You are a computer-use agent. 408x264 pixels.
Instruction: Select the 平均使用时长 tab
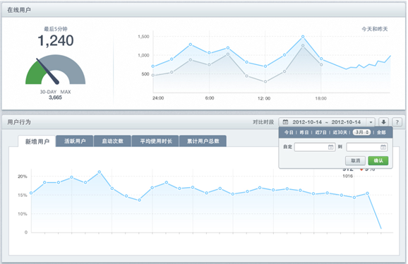coord(155,141)
